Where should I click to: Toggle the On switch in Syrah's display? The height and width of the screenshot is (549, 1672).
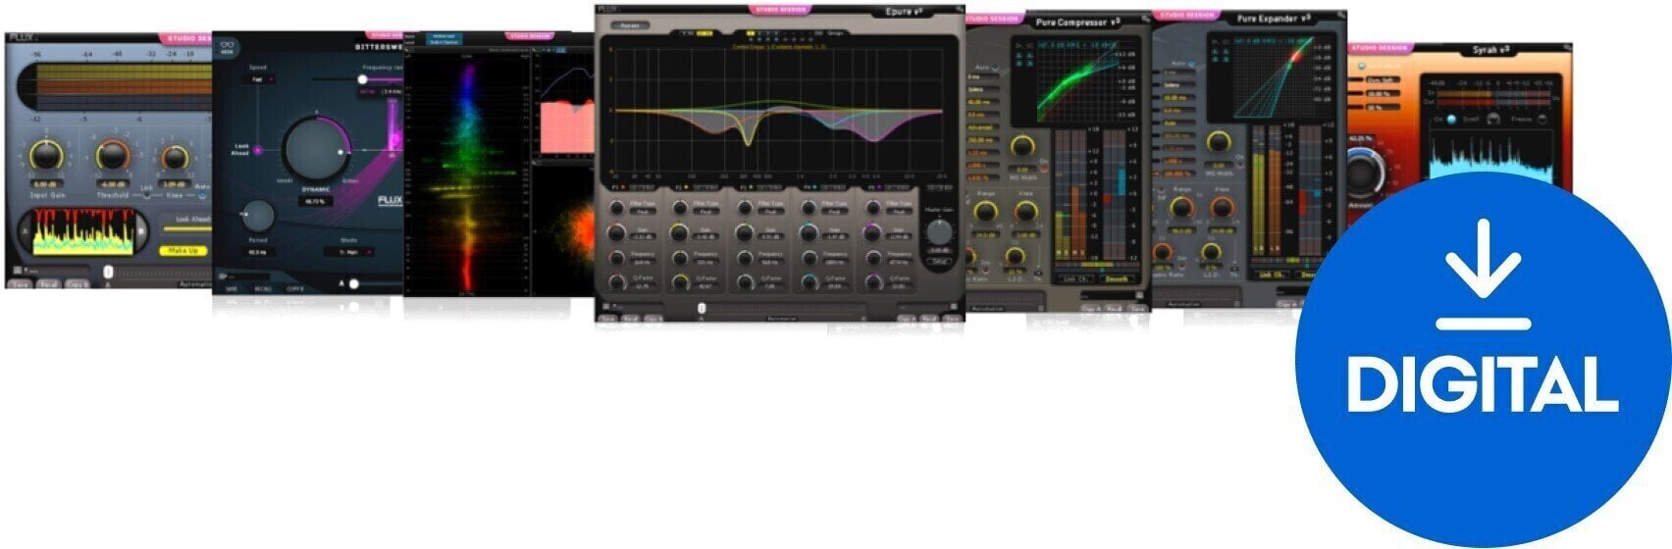tap(1451, 120)
